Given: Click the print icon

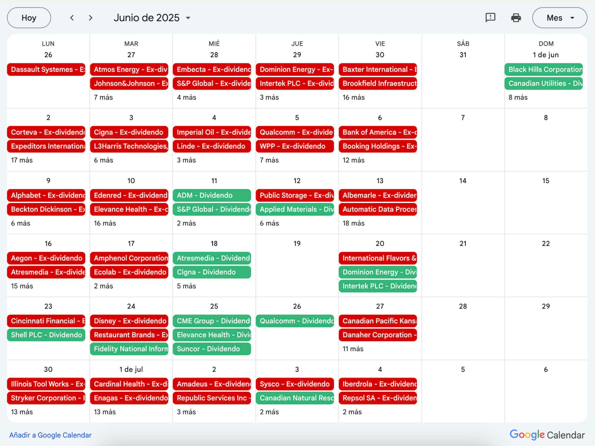Looking at the screenshot, I should [x=516, y=18].
